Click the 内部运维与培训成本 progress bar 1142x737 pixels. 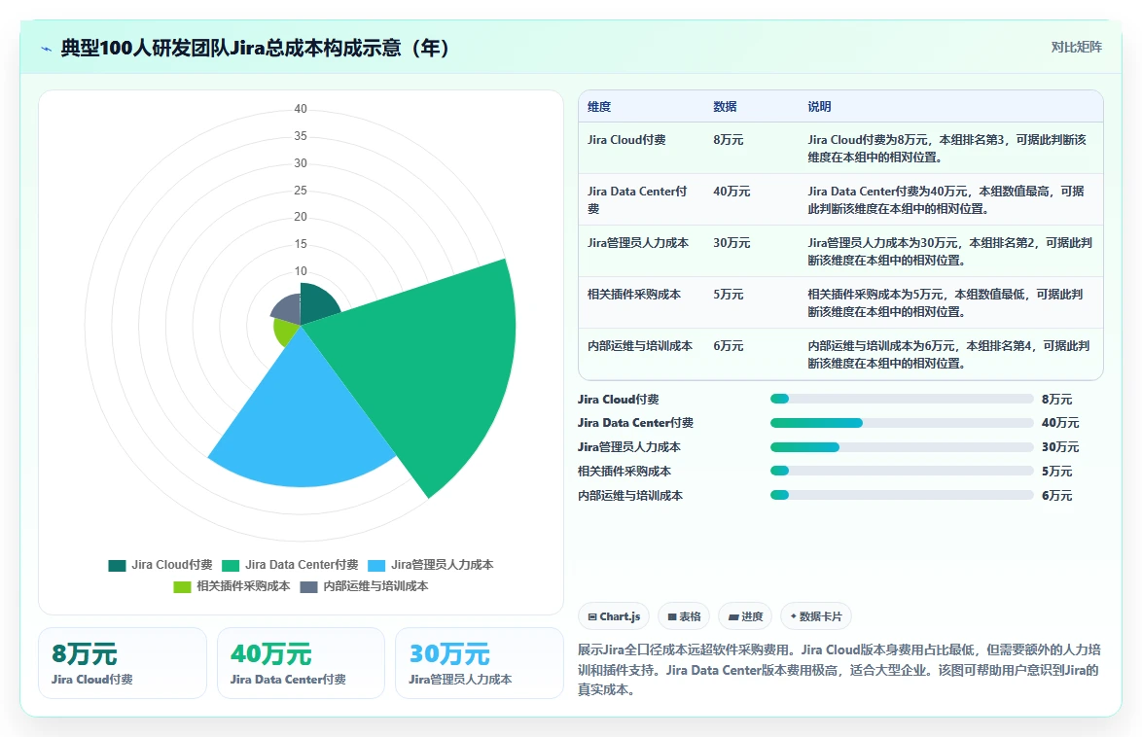902,495
